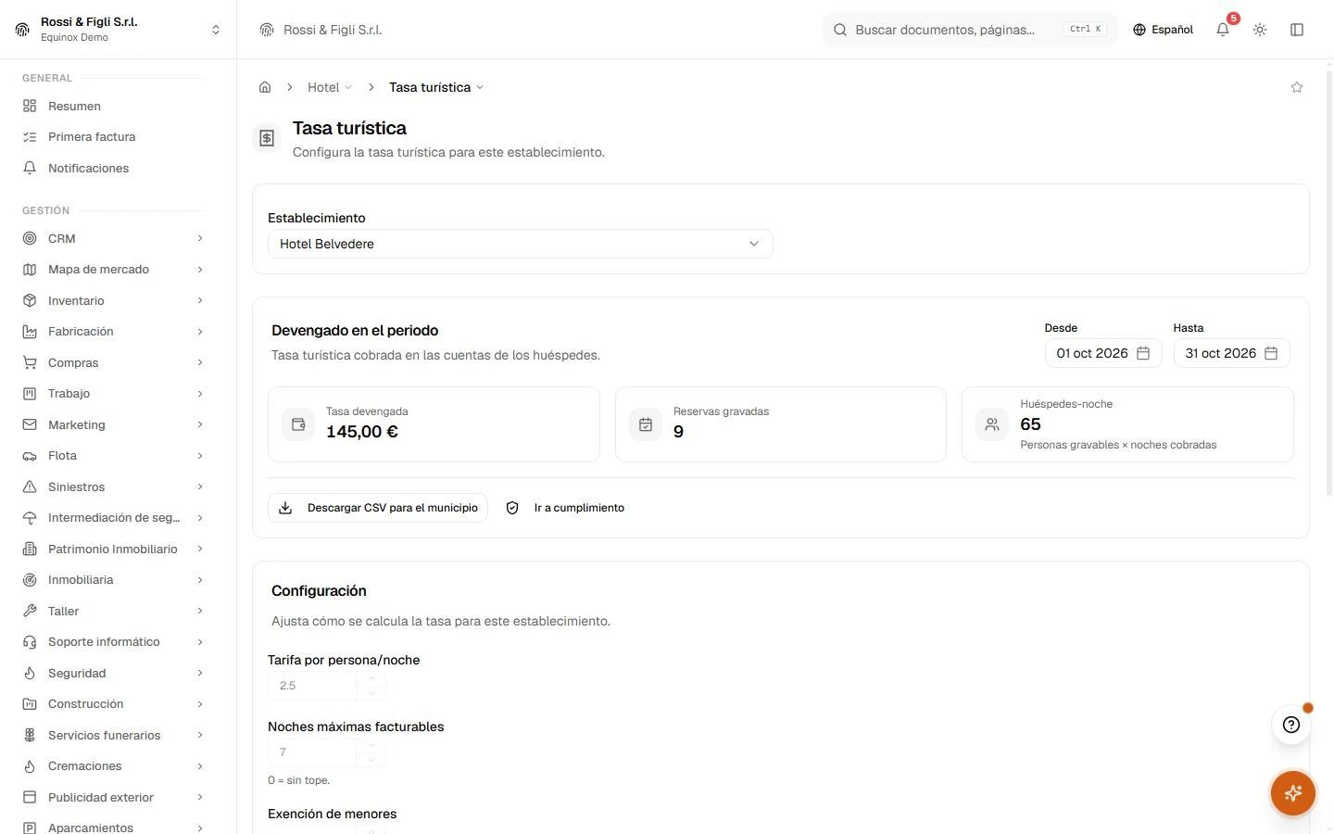Focus the Tarifa por persona/noche field

[312, 686]
